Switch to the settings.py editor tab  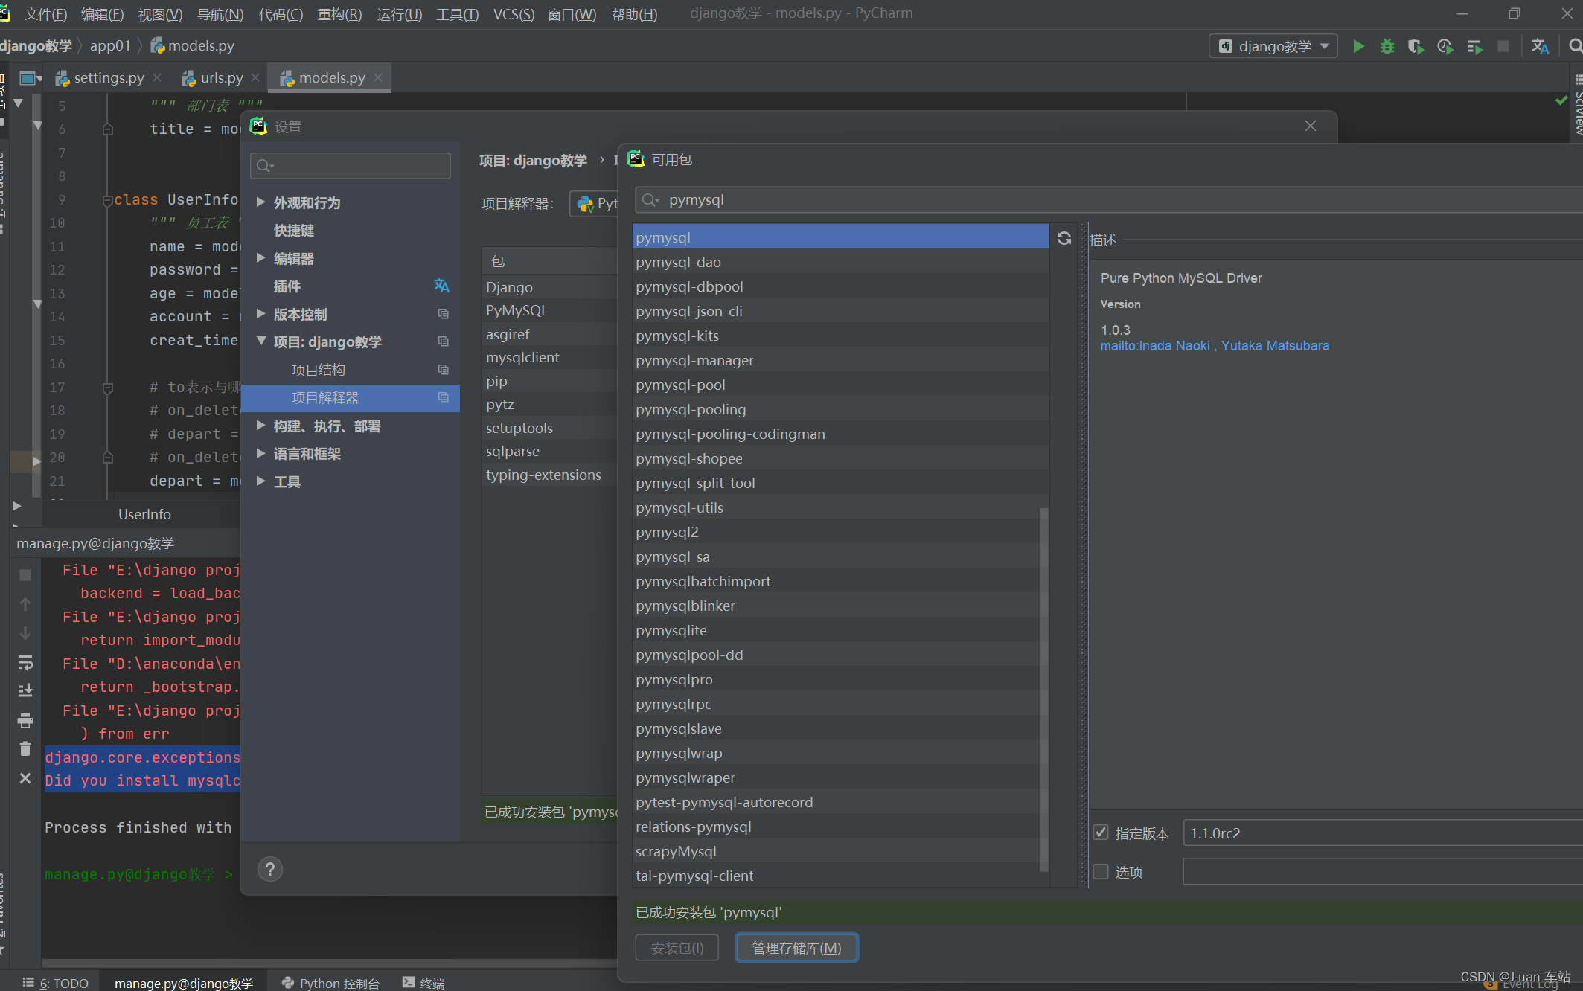click(109, 77)
